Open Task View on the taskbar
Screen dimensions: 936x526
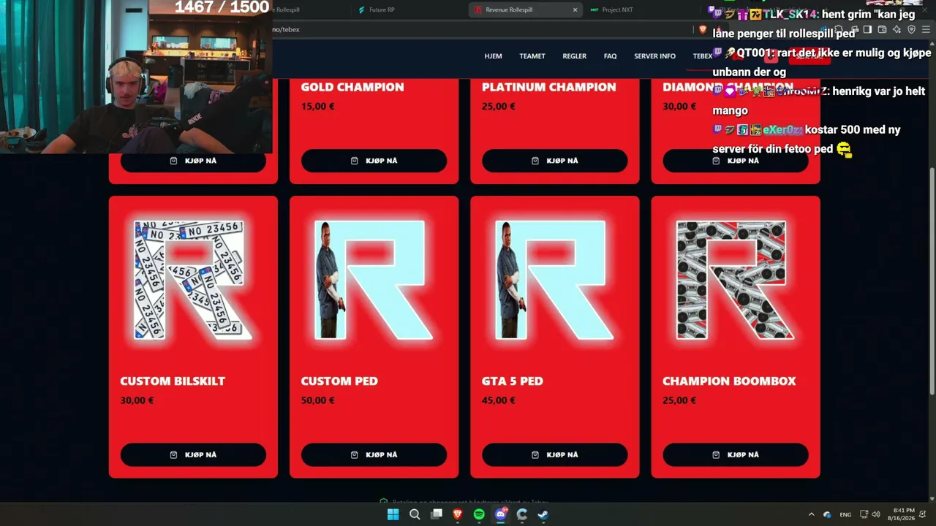tap(437, 514)
